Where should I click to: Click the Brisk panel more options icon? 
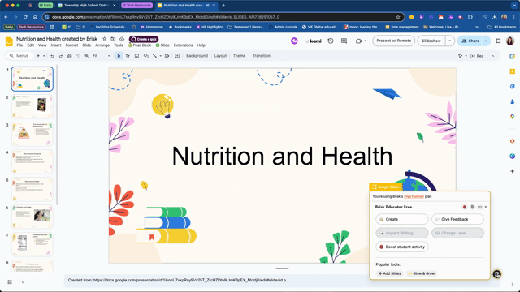click(479, 207)
